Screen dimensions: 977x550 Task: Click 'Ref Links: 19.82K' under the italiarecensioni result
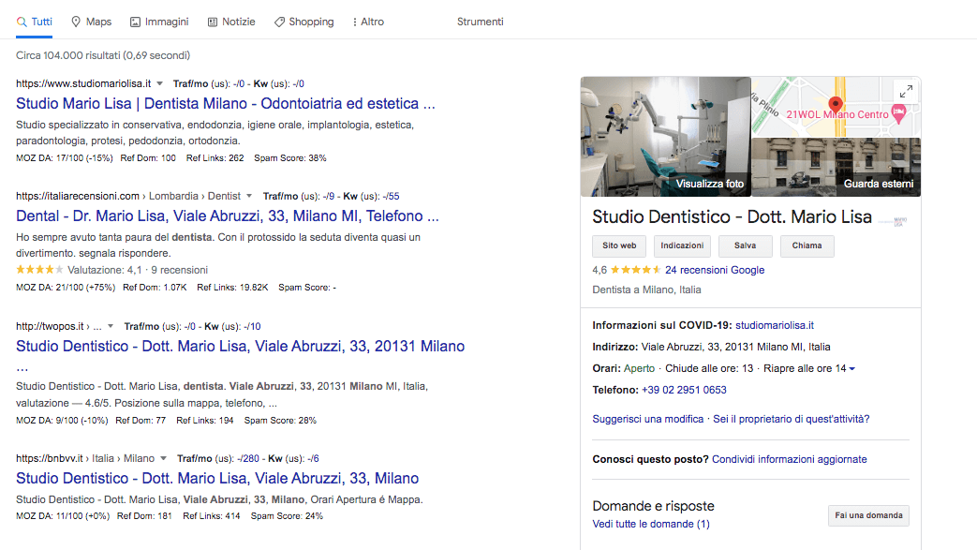[x=232, y=288]
